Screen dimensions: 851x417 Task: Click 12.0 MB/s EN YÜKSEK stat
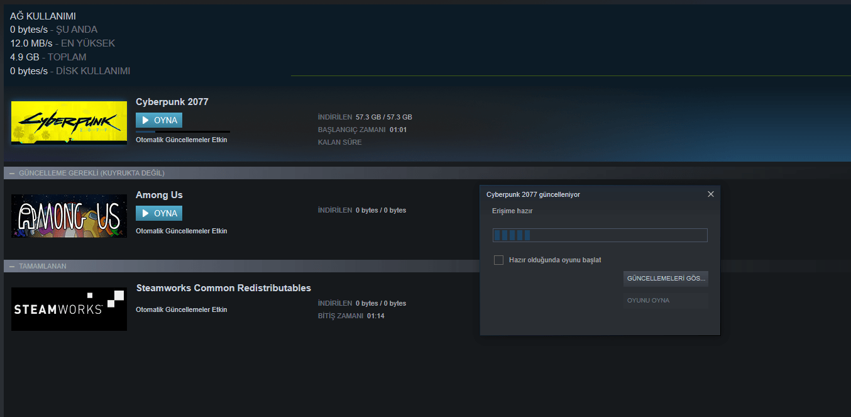(63, 43)
